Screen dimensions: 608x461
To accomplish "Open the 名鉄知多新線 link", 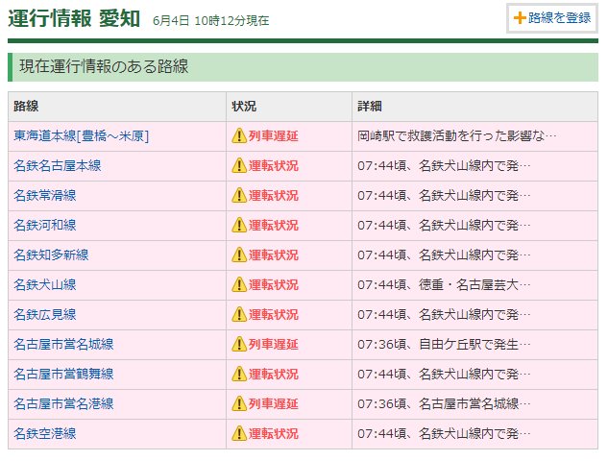I will point(51,255).
